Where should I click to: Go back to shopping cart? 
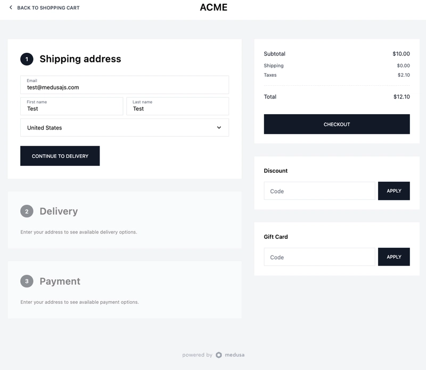click(x=48, y=7)
